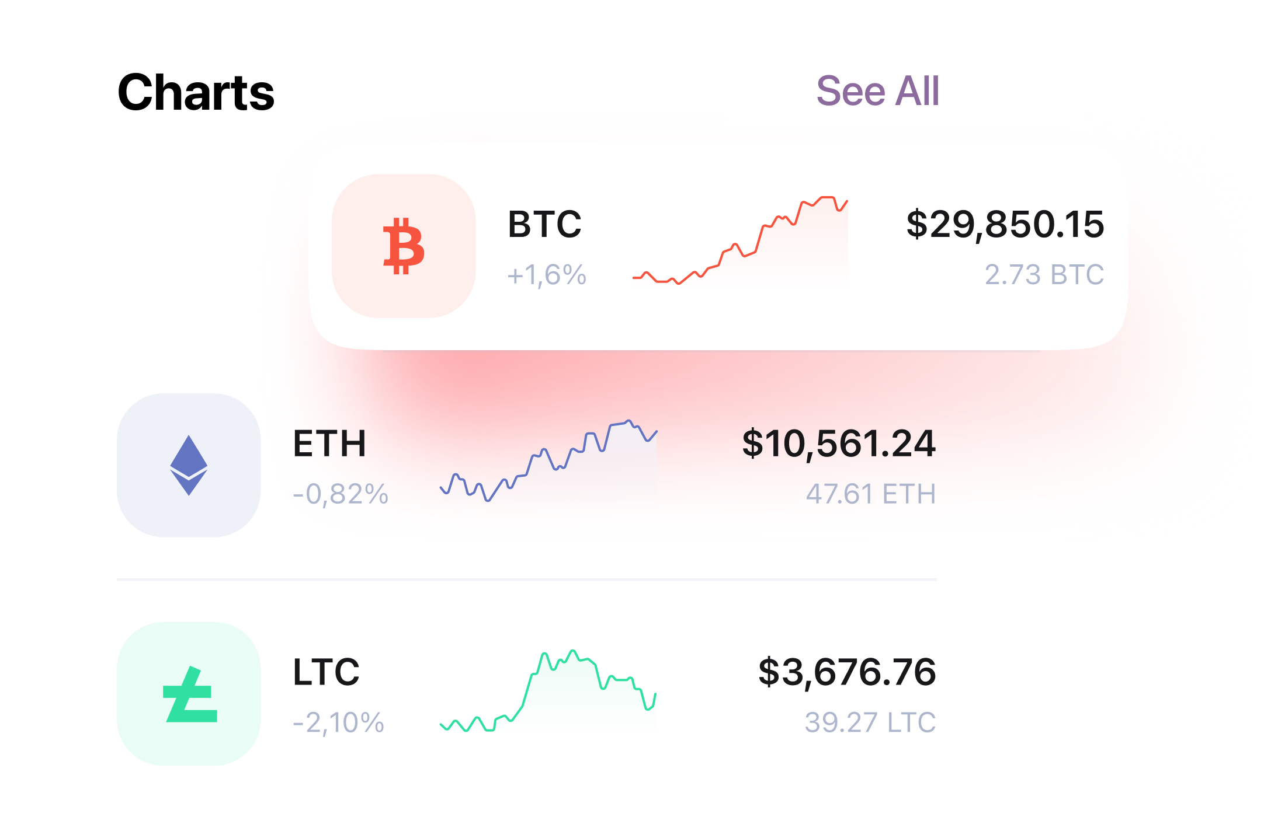This screenshot has width=1271, height=838.
Task: Click the Charts section heading
Action: 196,92
